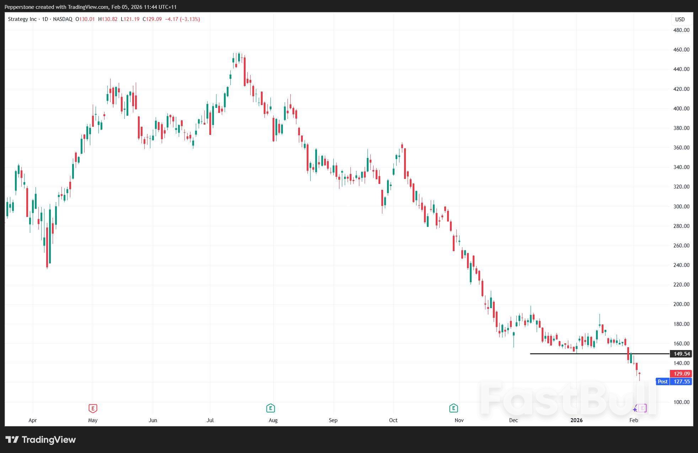Click the green earnings marker before November
The width and height of the screenshot is (698, 453).
pyautogui.click(x=453, y=408)
